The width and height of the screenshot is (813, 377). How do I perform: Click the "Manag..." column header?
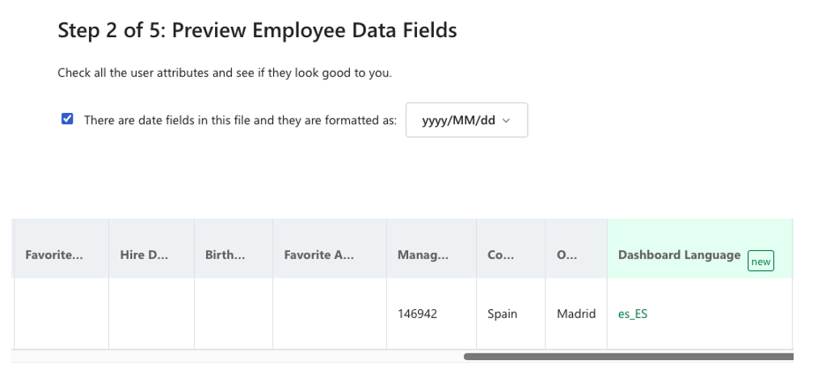pos(423,255)
